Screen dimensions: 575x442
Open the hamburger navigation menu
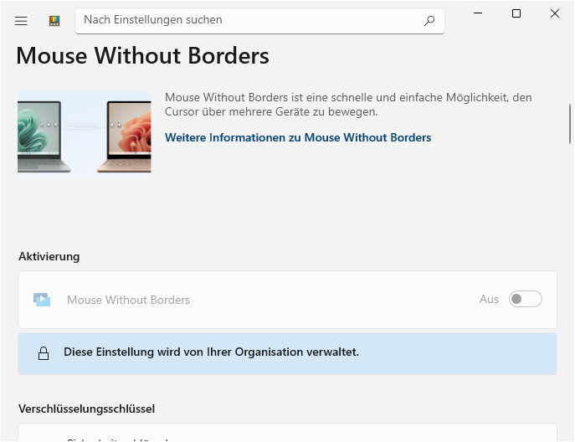coord(21,21)
